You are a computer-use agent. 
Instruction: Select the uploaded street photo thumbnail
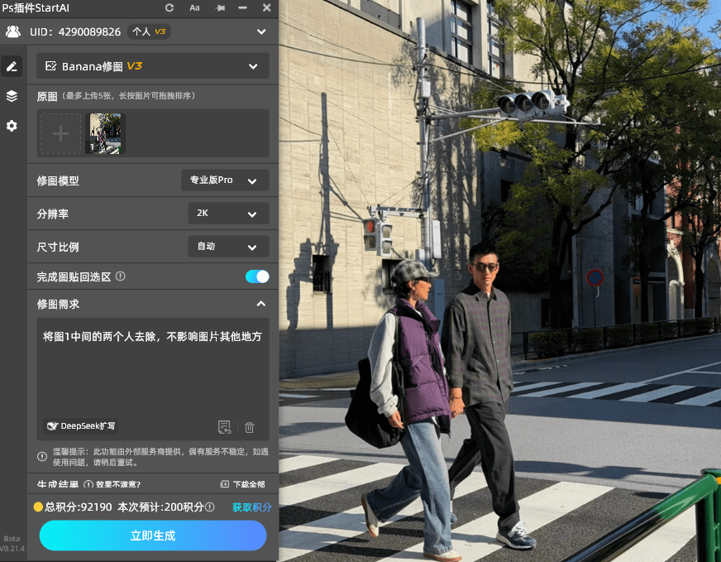tap(104, 132)
